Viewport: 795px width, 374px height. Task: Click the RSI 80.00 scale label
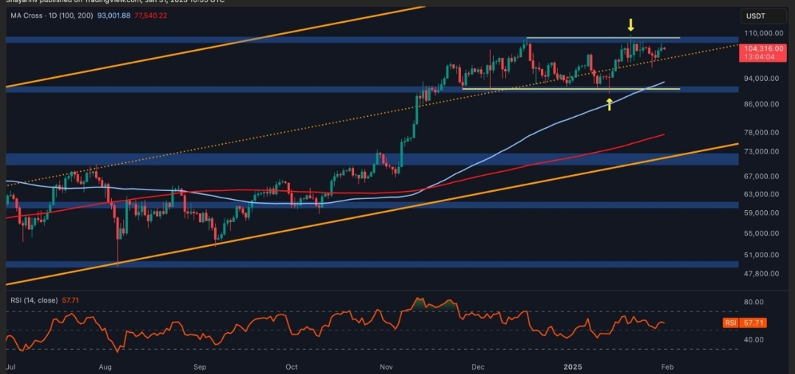(x=755, y=302)
